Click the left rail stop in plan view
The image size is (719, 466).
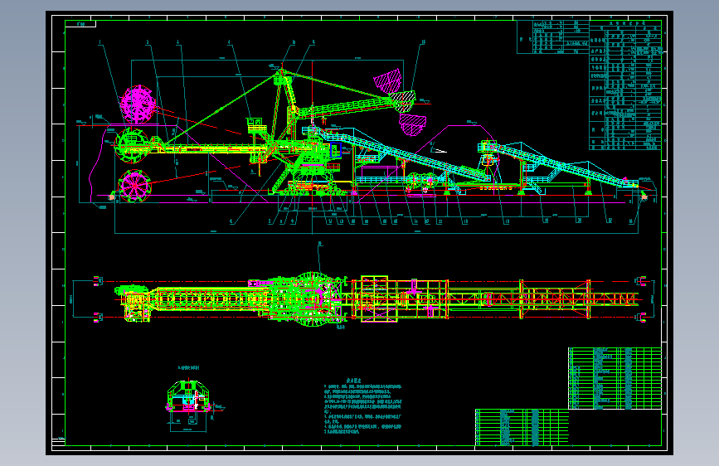pyautogui.click(x=97, y=281)
